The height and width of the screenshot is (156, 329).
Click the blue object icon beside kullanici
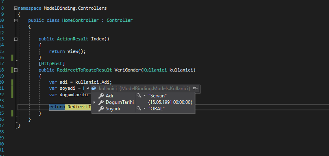94,89
